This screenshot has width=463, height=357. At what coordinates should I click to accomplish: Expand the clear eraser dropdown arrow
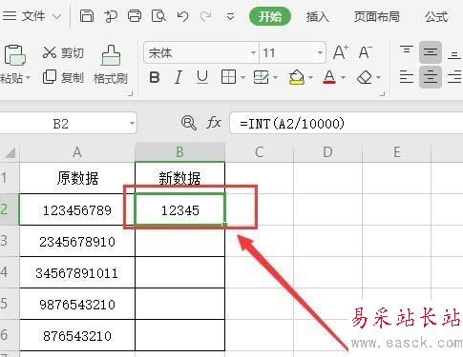378,77
